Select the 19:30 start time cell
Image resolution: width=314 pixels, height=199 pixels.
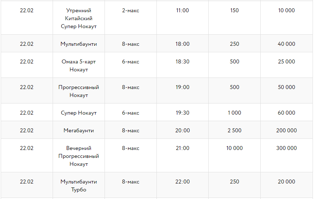tap(182, 113)
